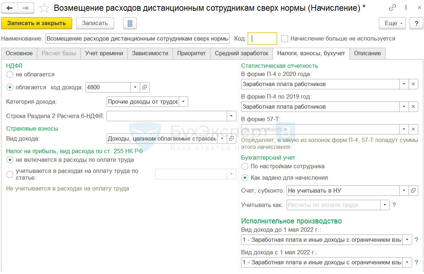Enable Начисление больше не используется checkbox
The width and height of the screenshot is (424, 274).
coord(285,39)
